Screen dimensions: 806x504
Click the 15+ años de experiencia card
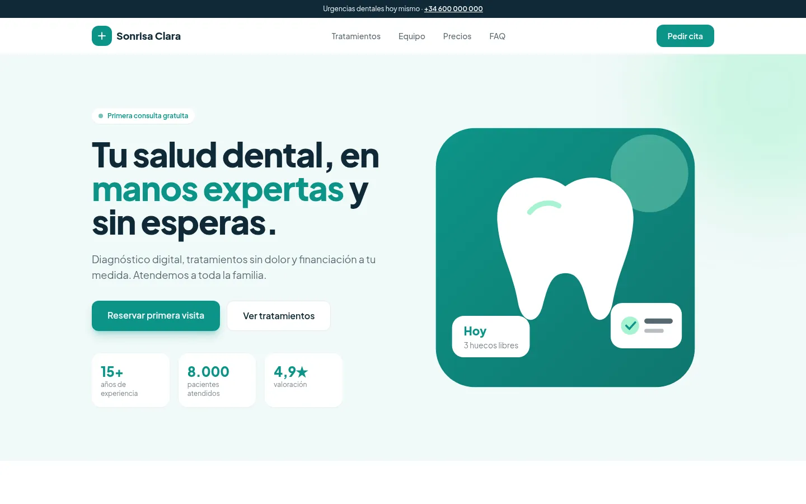click(x=130, y=380)
